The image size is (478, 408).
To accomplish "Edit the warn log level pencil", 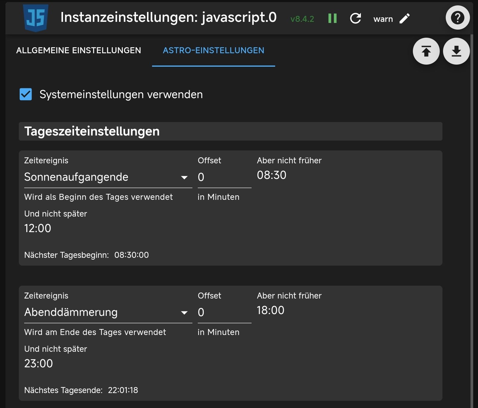I will tap(405, 19).
